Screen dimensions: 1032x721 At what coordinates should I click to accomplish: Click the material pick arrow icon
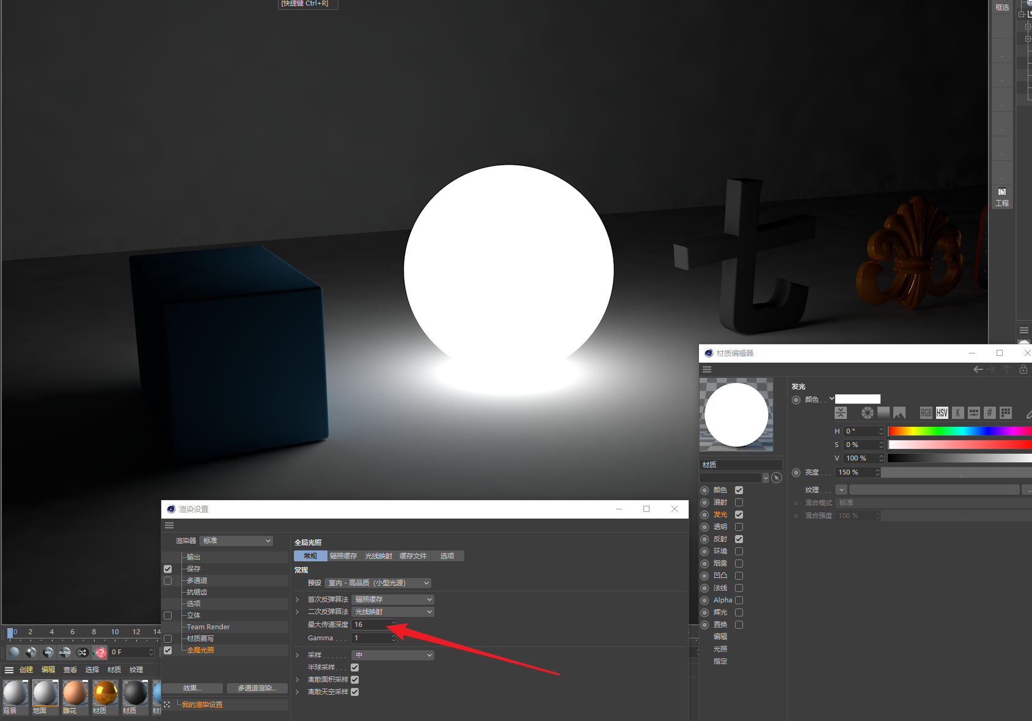777,478
